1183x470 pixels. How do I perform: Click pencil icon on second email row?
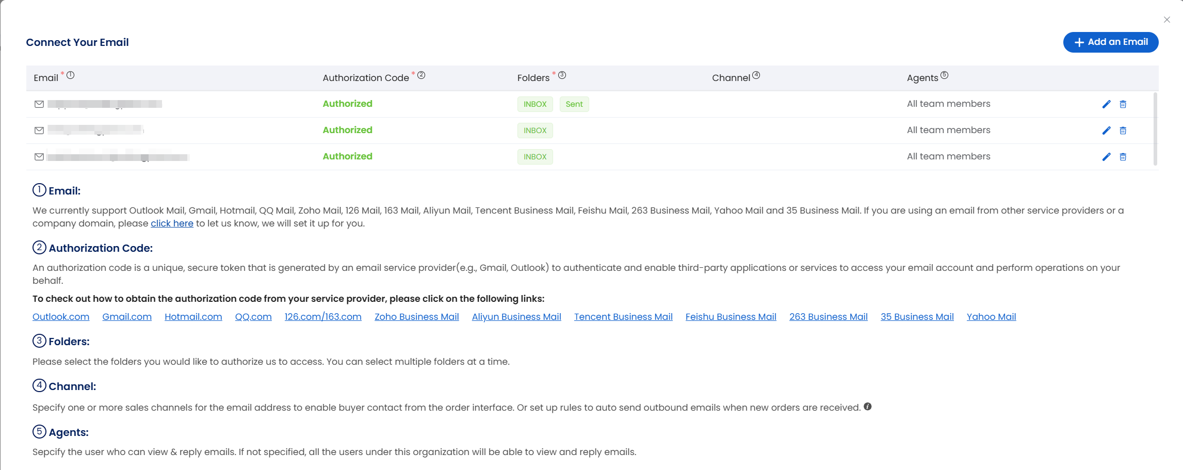click(x=1106, y=131)
